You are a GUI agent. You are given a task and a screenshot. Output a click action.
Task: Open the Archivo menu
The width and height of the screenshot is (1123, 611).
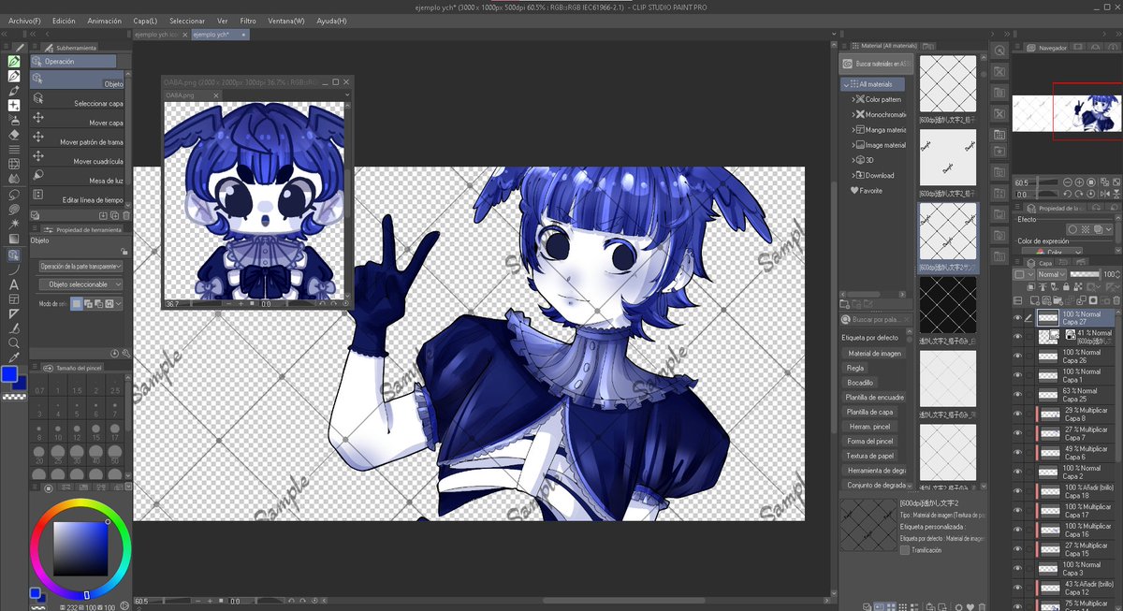[24, 20]
